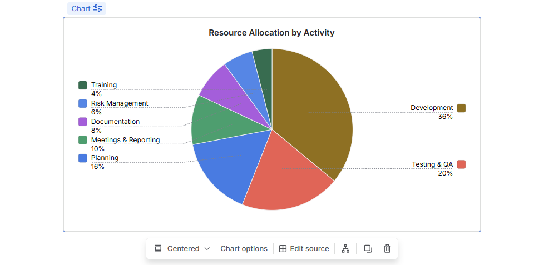Delete the chart with trash icon

387,249
